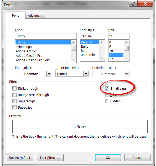
Task: Click the size list scrollbar thumb
Action: (126, 48)
